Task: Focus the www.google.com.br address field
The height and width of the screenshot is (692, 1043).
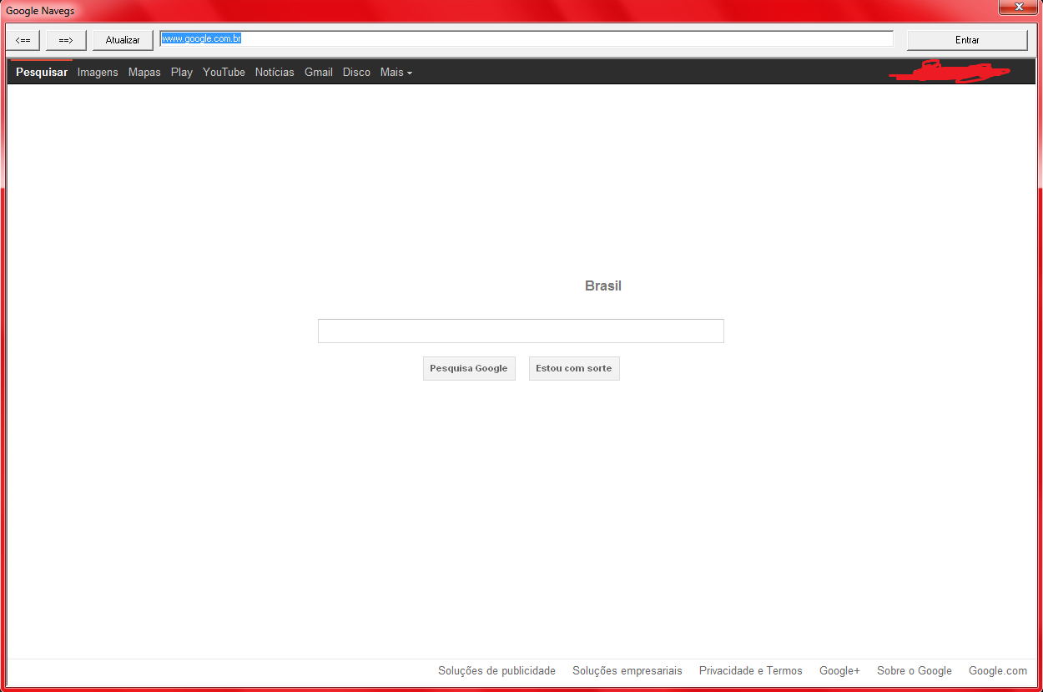Action: (527, 39)
